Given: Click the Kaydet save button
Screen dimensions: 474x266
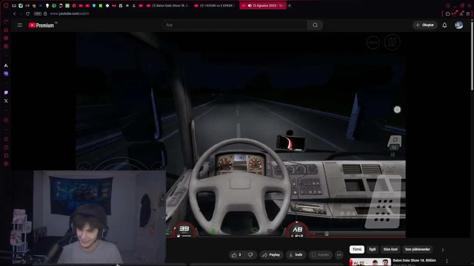Looking at the screenshot, I should click(320, 255).
